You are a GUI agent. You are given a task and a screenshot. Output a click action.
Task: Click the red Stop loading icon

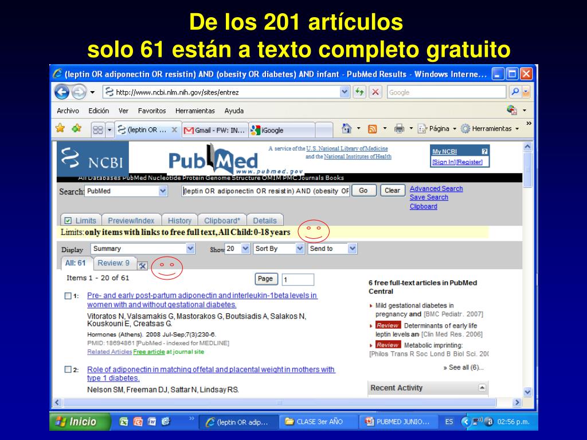[x=375, y=92]
